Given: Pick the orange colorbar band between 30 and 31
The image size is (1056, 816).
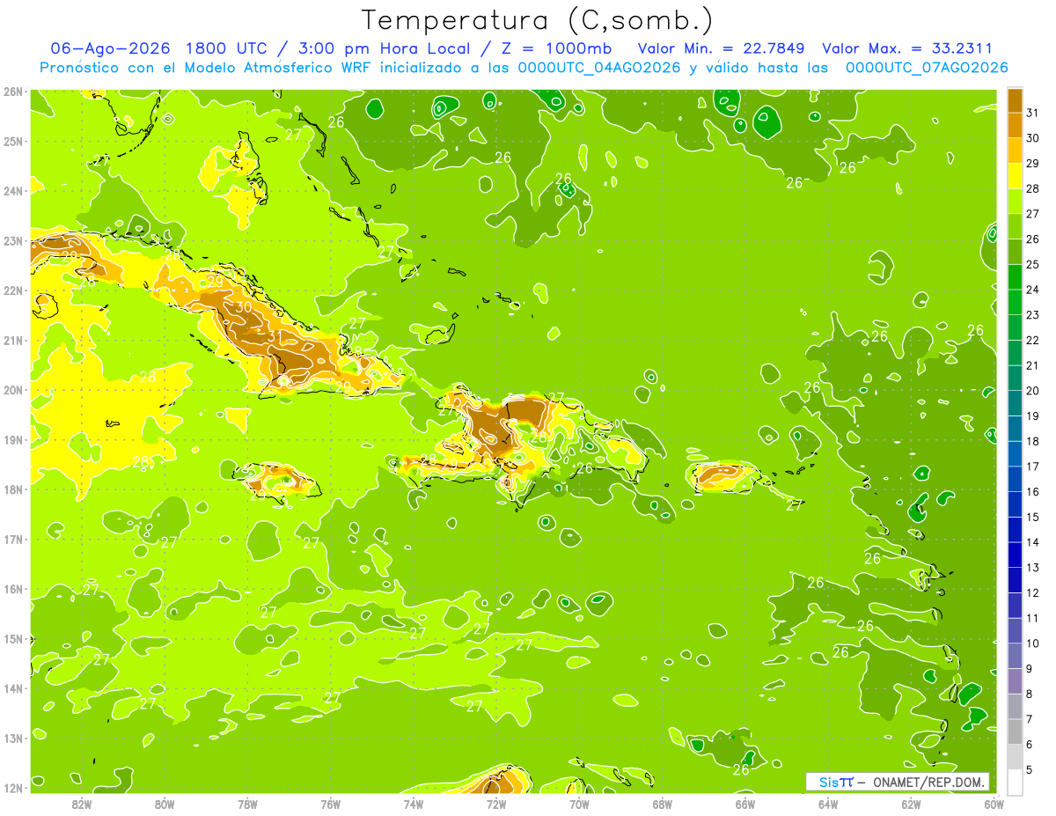Looking at the screenshot, I should (1015, 125).
